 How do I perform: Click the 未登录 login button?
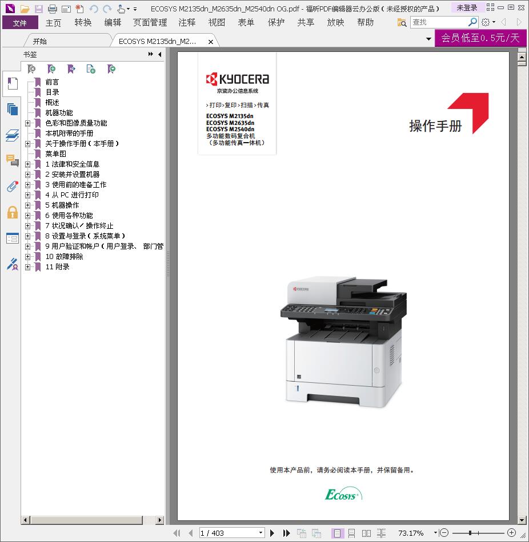(467, 7)
